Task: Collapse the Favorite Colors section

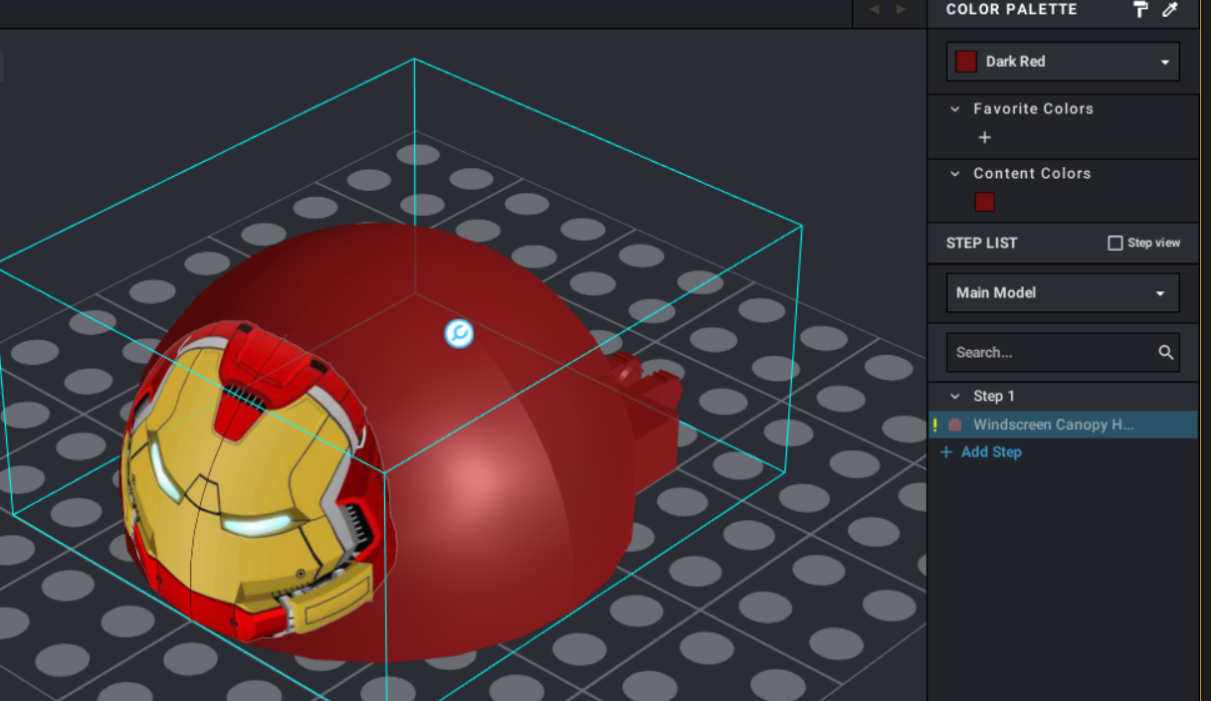Action: click(x=955, y=108)
